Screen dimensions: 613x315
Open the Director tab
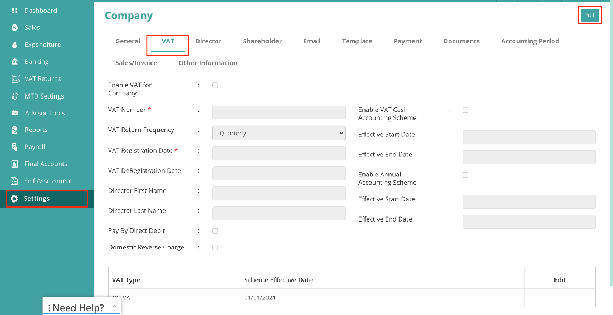[208, 41]
